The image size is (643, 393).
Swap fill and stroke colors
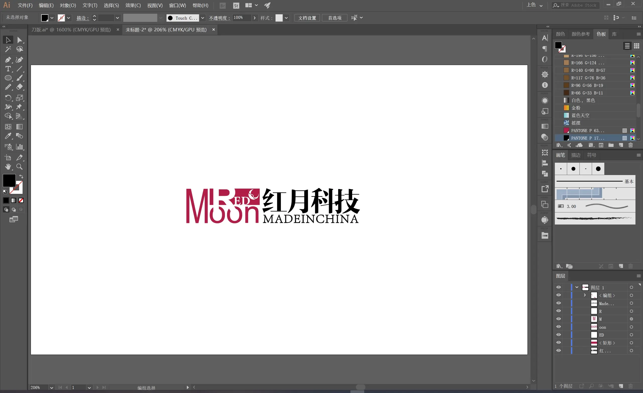pos(21,176)
